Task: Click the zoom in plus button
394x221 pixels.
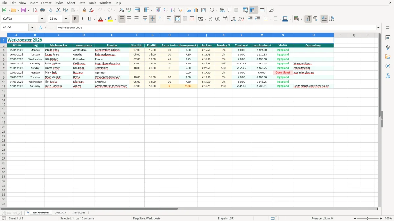Action: tap(381, 218)
